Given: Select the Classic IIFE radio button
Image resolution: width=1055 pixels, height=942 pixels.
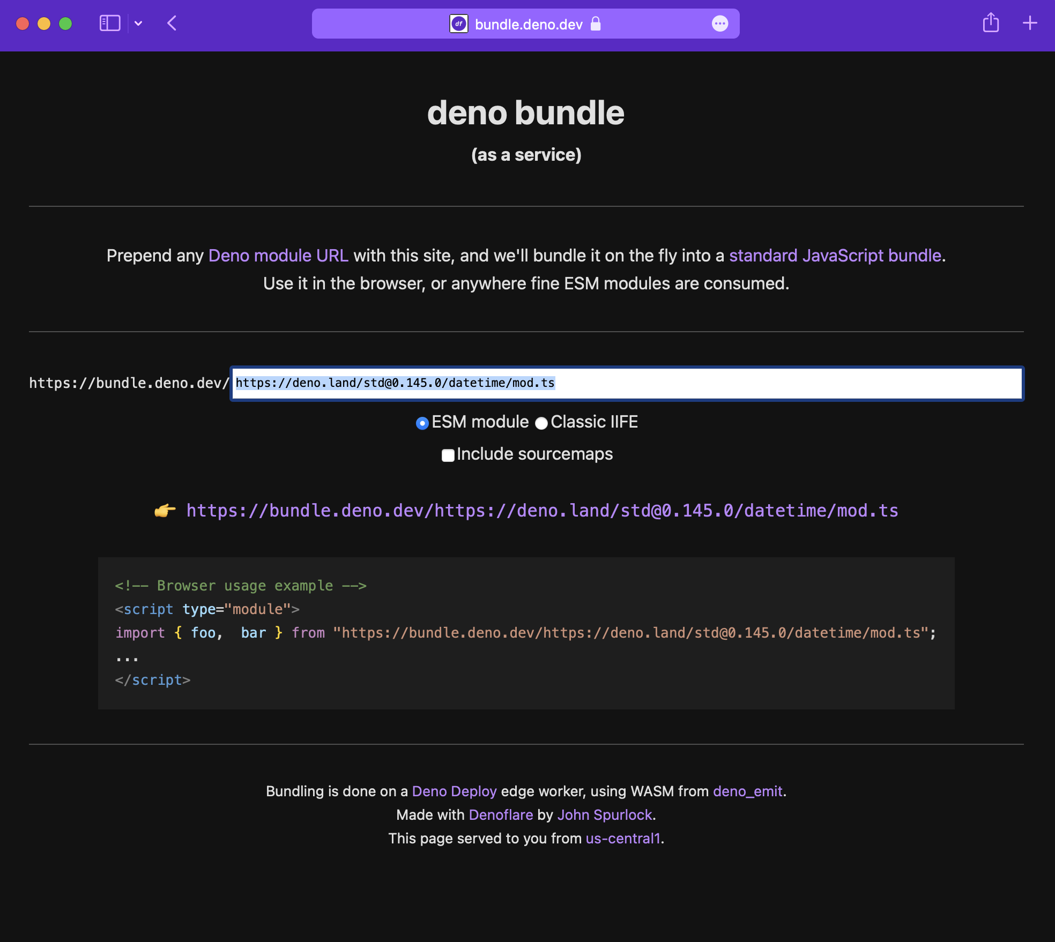Looking at the screenshot, I should coord(542,423).
